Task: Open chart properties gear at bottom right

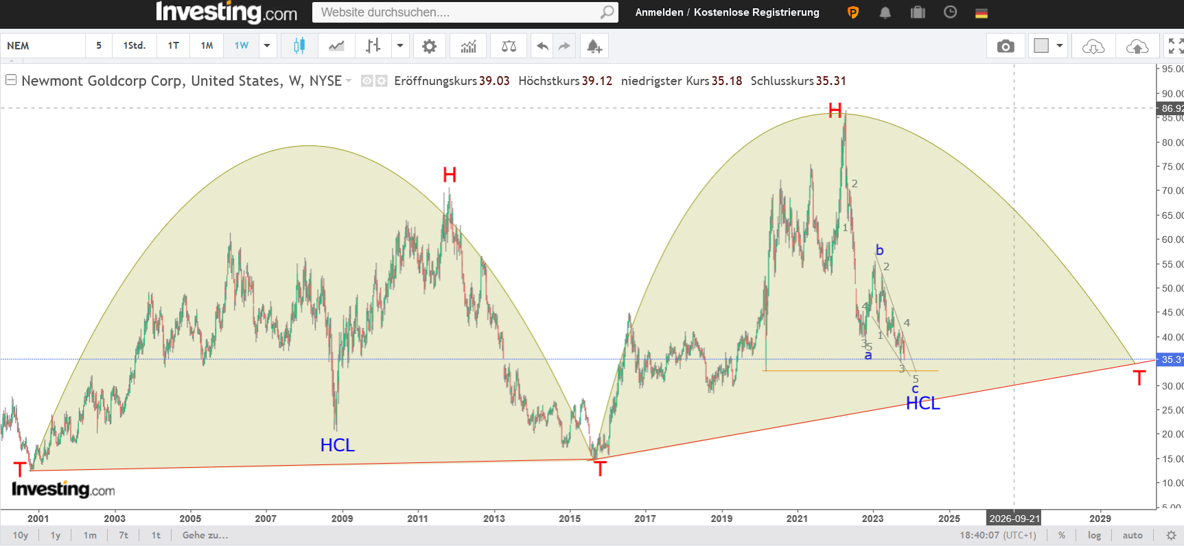Action: [x=1171, y=535]
